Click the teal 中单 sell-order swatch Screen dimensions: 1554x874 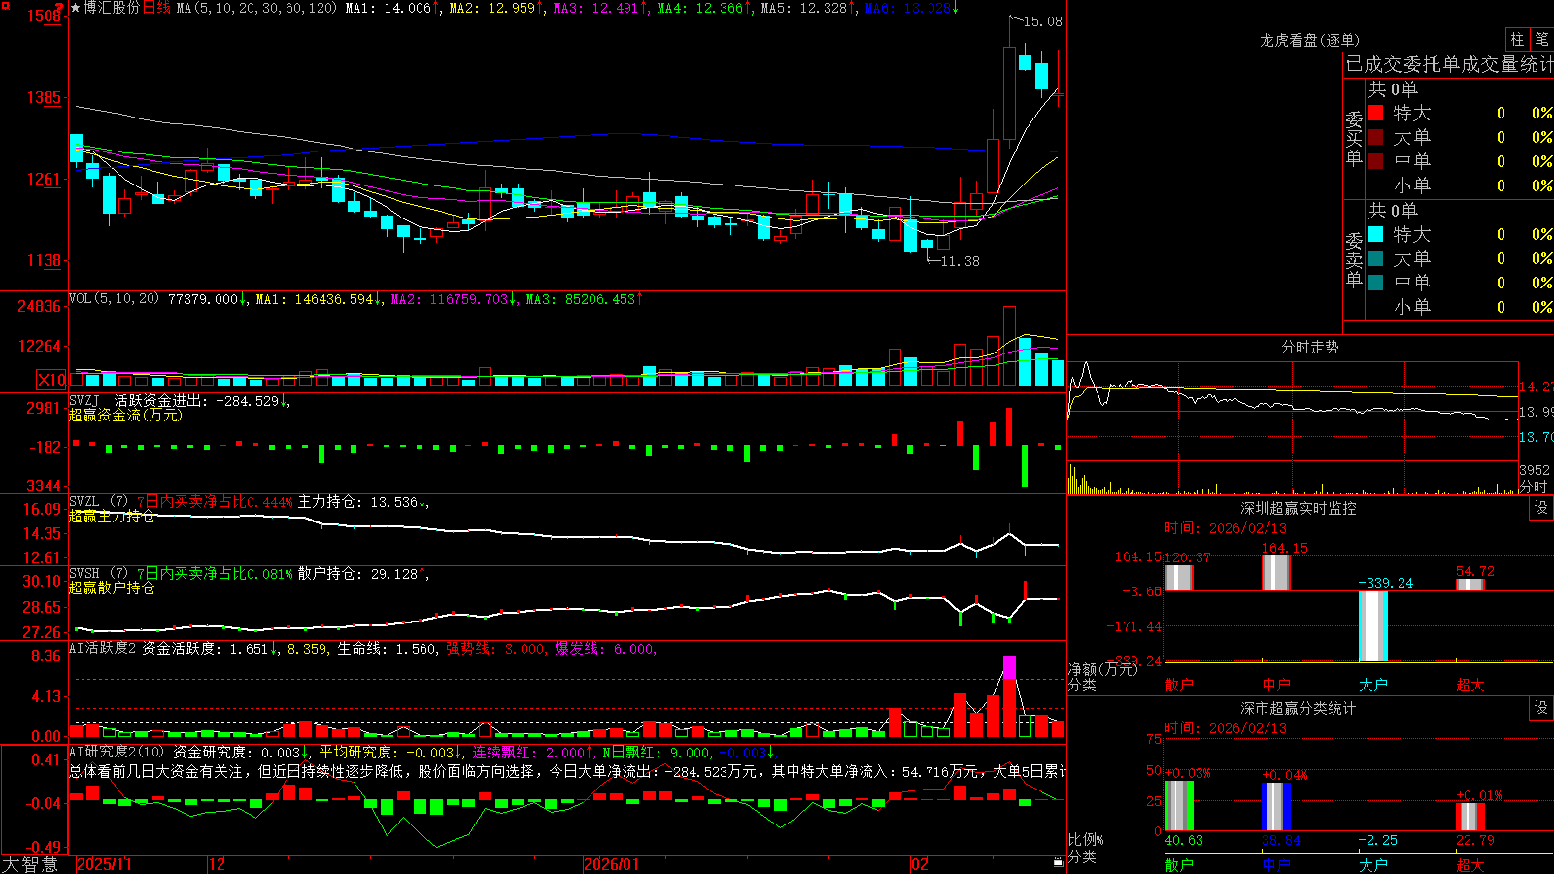click(x=1375, y=283)
